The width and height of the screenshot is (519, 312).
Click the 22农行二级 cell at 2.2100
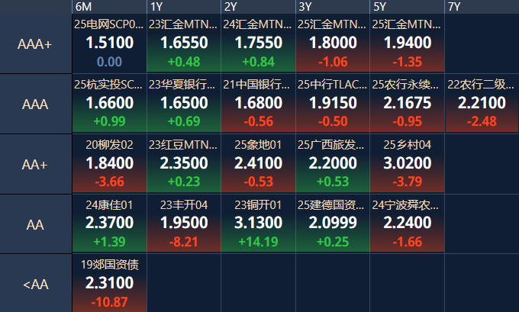(481, 104)
